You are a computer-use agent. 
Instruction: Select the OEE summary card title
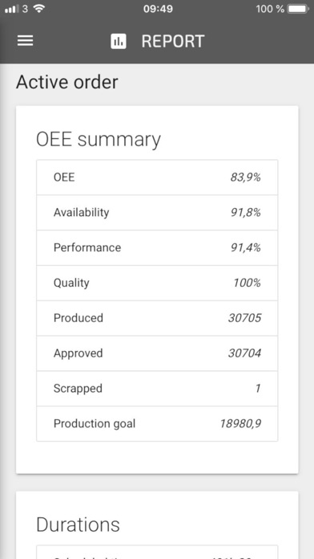pyautogui.click(x=99, y=139)
